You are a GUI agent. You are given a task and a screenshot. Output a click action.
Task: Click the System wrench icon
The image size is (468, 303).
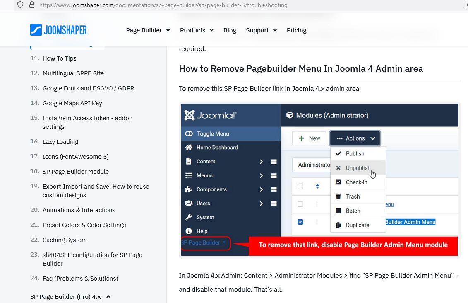coord(189,217)
